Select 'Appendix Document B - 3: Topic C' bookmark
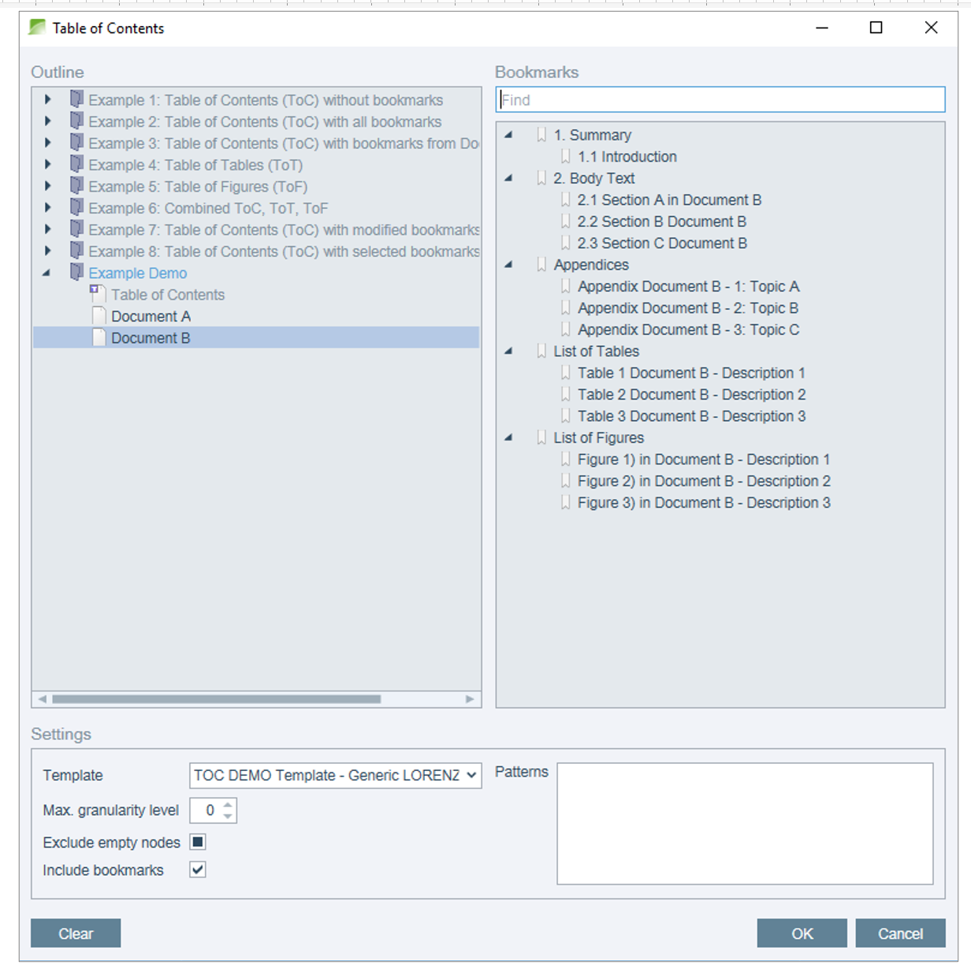971x972 pixels. 688,330
